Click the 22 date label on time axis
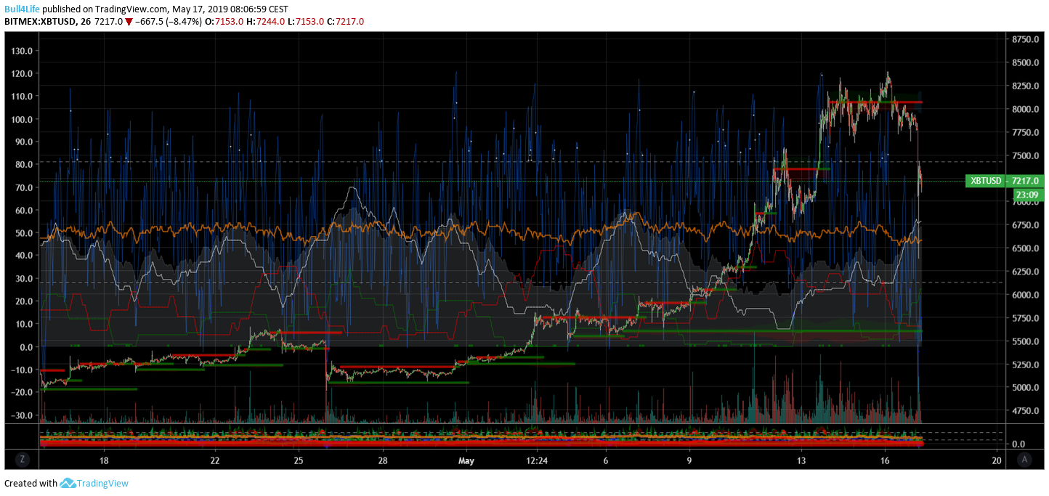Image resolution: width=1049 pixels, height=496 pixels. tap(215, 460)
